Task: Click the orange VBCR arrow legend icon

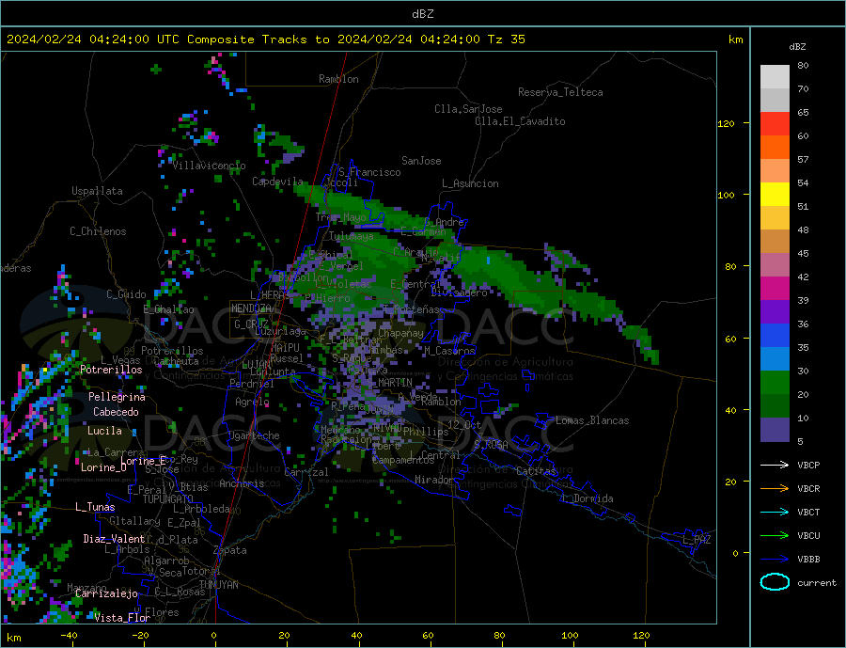Action: (775, 489)
